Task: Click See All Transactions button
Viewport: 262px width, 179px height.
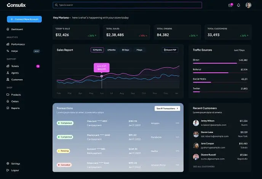Action: [167, 109]
